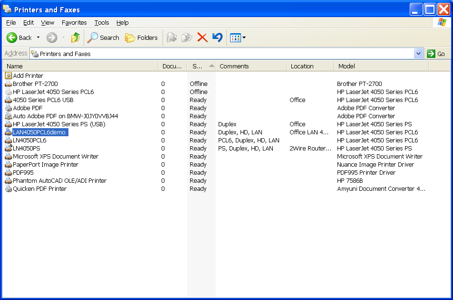Click the Up folder icon
The image size is (453, 300).
[76, 37]
